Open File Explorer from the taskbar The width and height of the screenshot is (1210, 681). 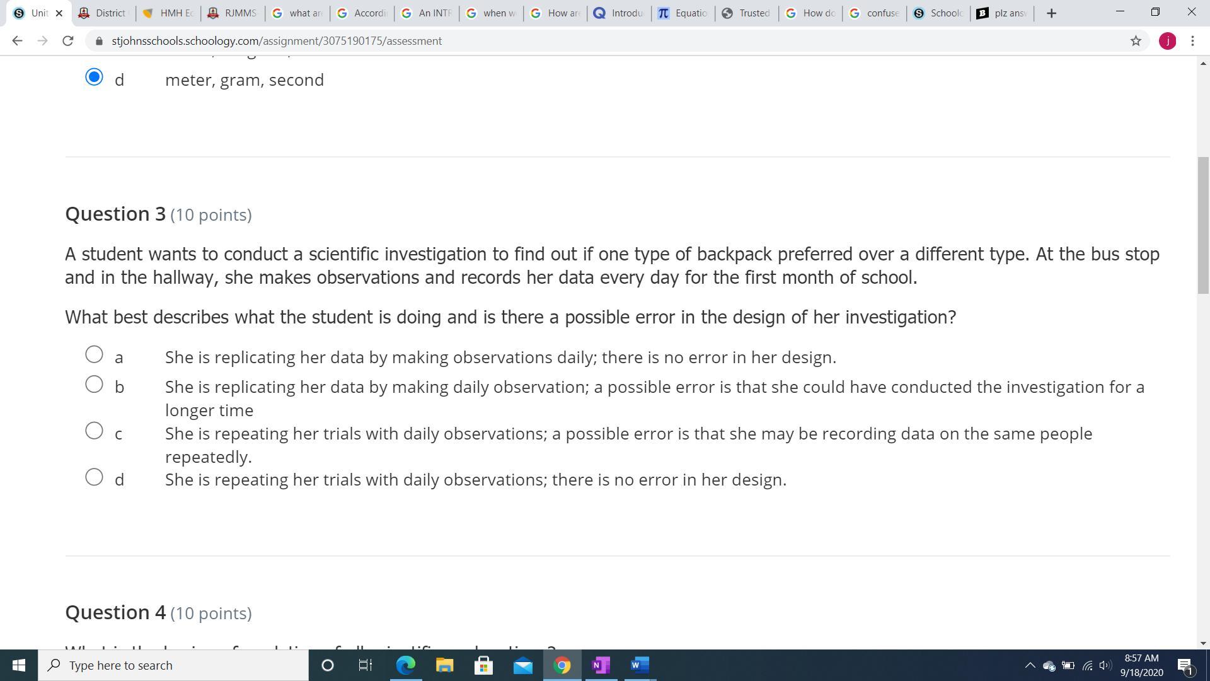[444, 665]
